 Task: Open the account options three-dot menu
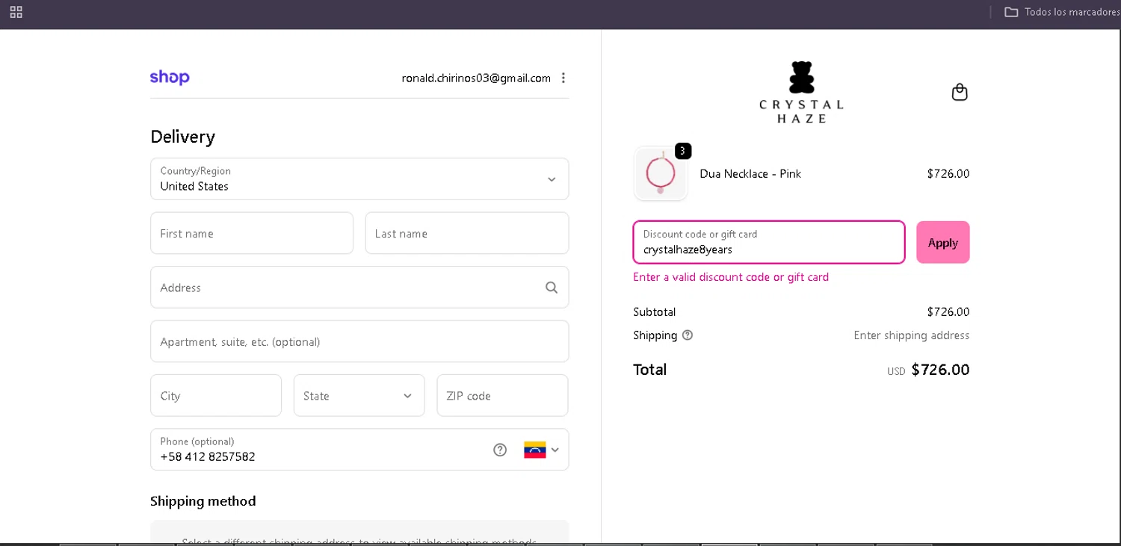tap(563, 78)
